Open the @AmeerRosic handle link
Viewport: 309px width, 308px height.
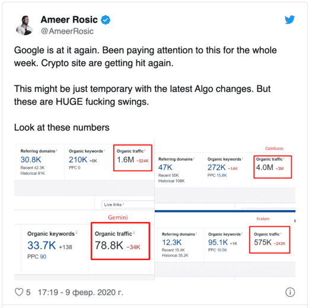[67, 31]
